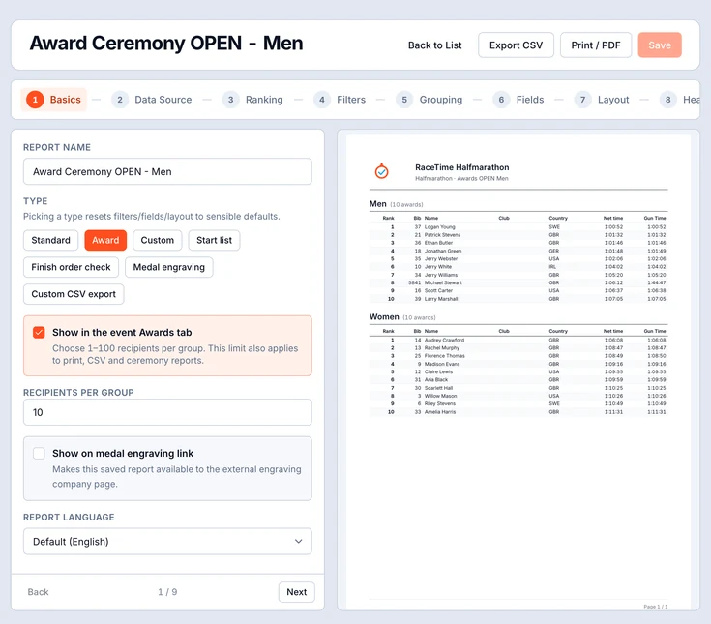The height and width of the screenshot is (624, 711).
Task: Click 'Florence Thomas' in Women table
Action: pos(444,356)
